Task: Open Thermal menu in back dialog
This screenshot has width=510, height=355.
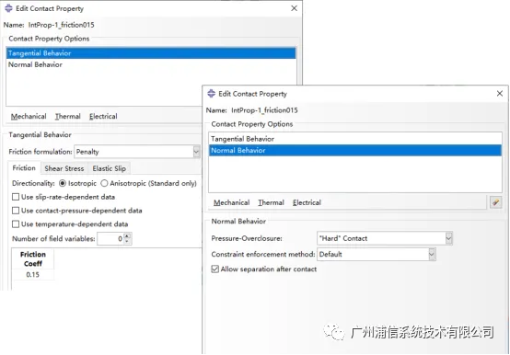Action: [67, 116]
